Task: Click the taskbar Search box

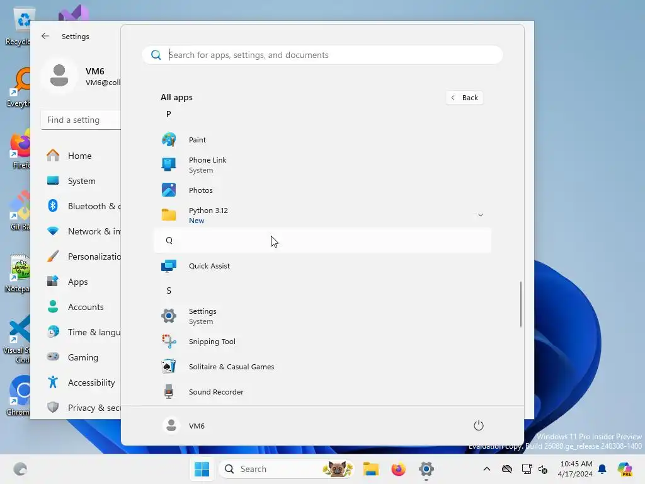Action: (287, 469)
